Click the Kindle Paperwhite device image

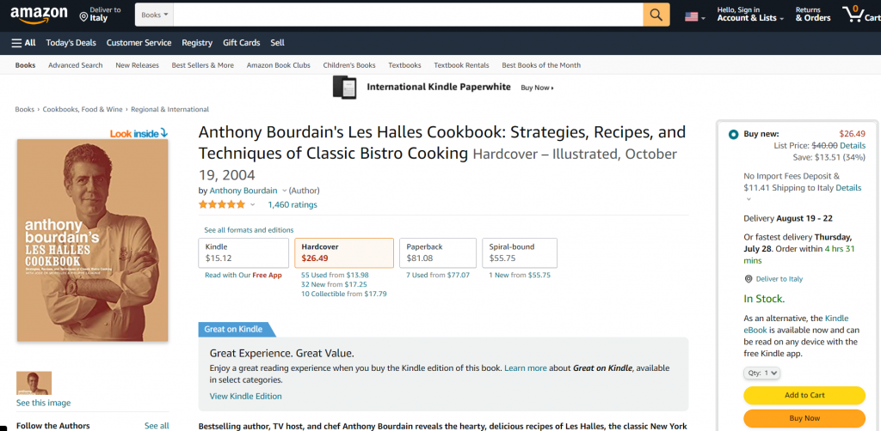pyautogui.click(x=345, y=88)
